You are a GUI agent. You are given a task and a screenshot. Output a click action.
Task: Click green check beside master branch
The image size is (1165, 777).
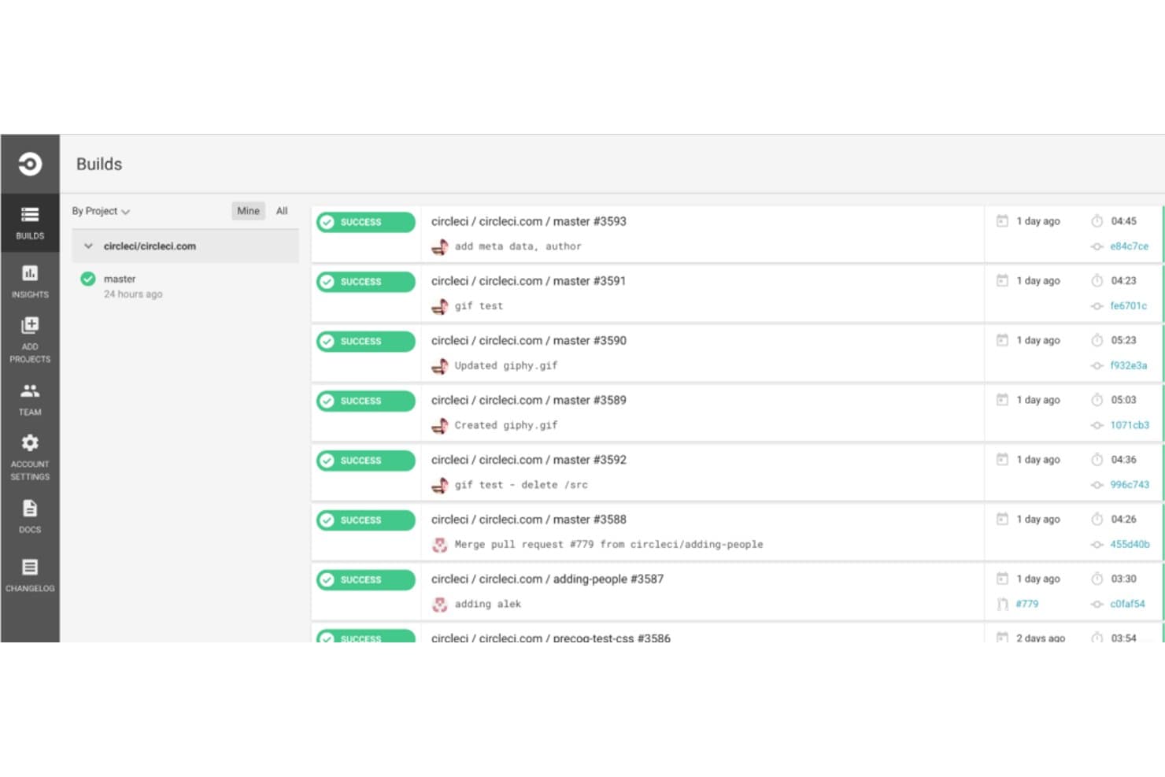click(x=88, y=279)
